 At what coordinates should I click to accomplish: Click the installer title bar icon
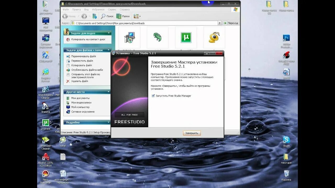tap(113, 53)
